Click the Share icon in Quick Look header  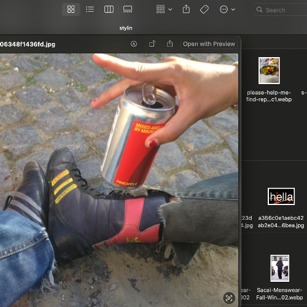pos(169,44)
